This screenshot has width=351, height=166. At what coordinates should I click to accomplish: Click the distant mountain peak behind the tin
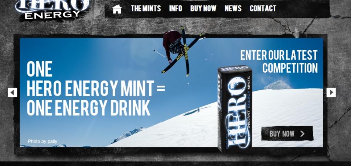click(x=278, y=85)
